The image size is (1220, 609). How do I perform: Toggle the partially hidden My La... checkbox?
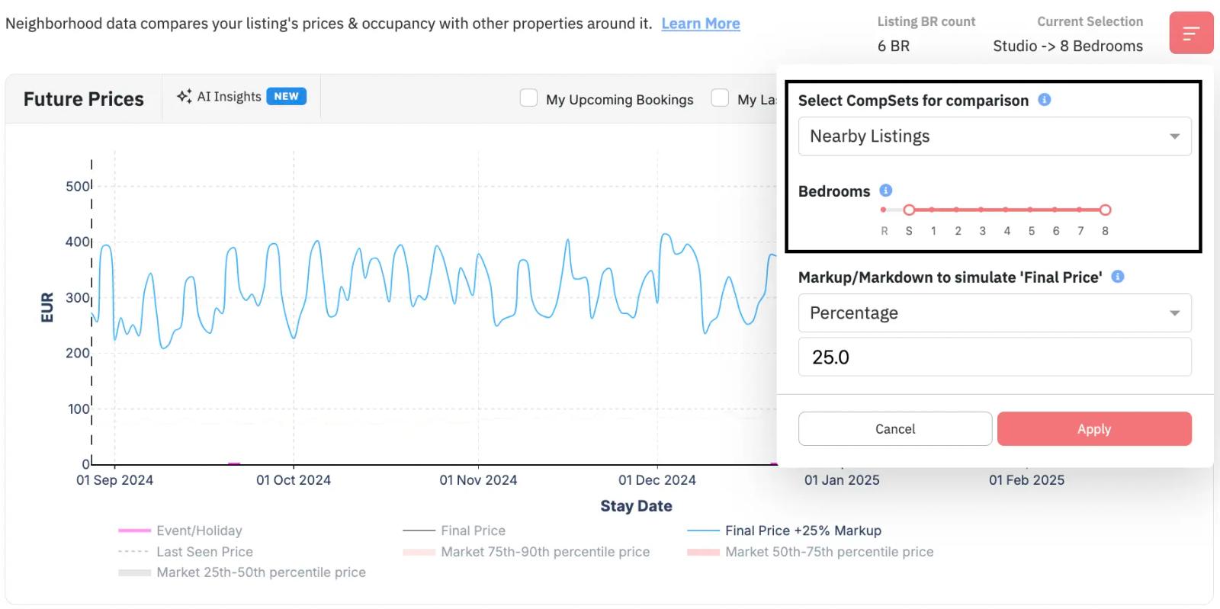point(720,98)
